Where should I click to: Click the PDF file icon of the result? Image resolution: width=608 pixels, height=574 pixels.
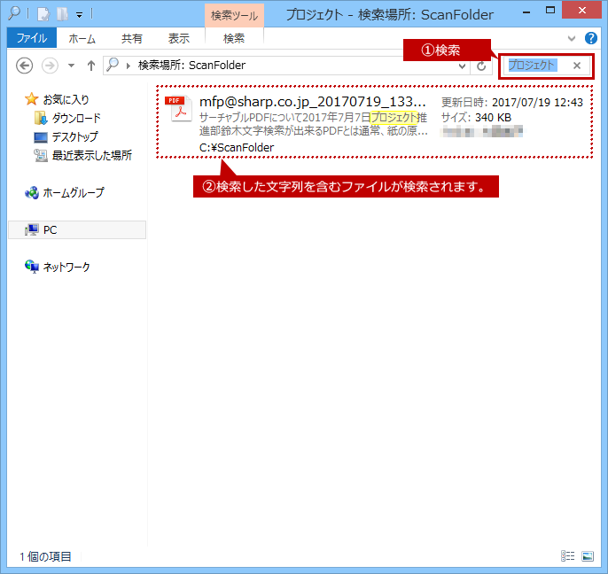click(x=178, y=109)
